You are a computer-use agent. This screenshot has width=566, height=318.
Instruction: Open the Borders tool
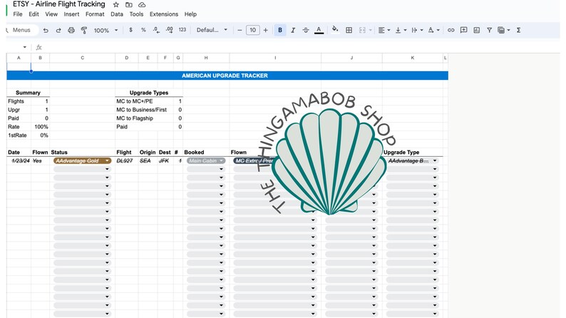point(349,31)
